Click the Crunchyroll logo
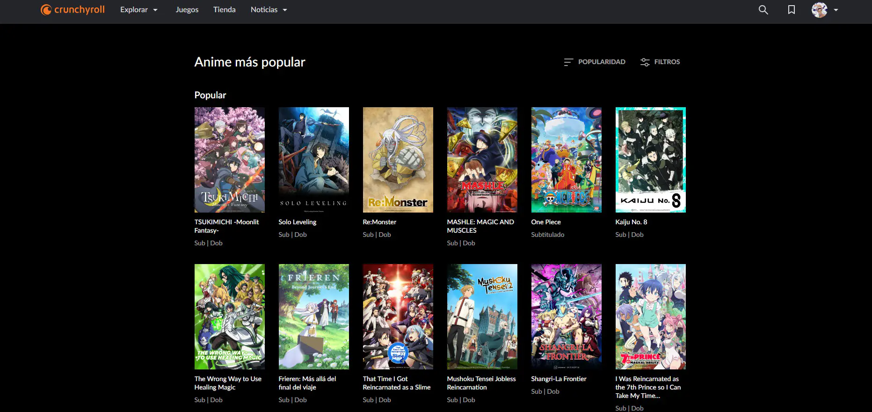The width and height of the screenshot is (872, 412). tap(73, 9)
